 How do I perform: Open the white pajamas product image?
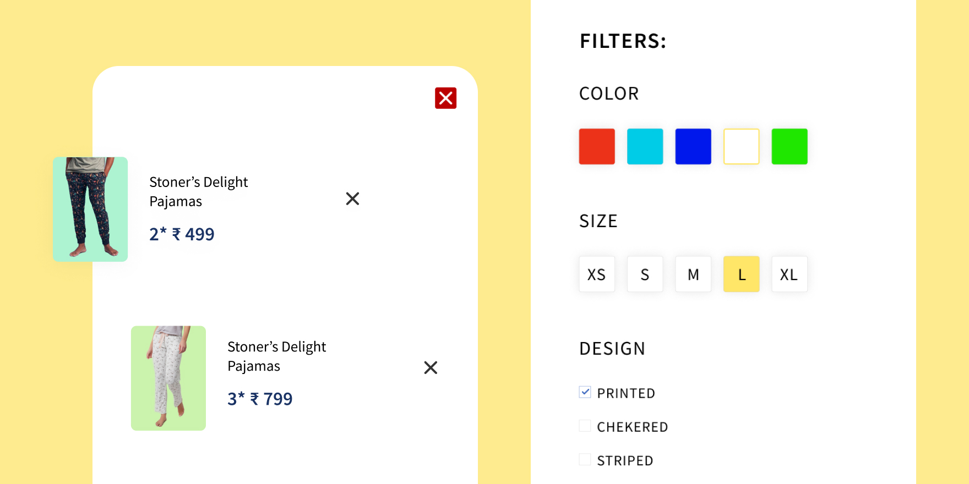(168, 378)
